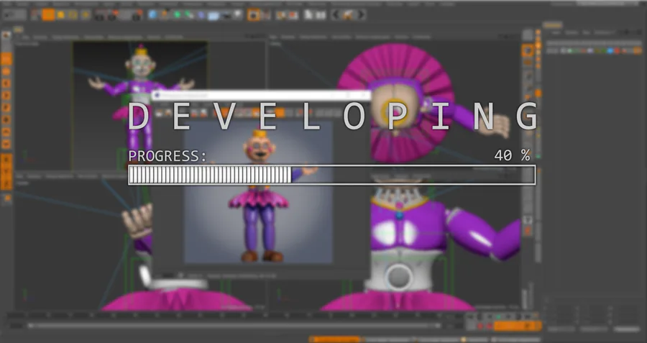647x343 pixels.
Task: Click the green play button in timeline controls
Action: (498, 316)
